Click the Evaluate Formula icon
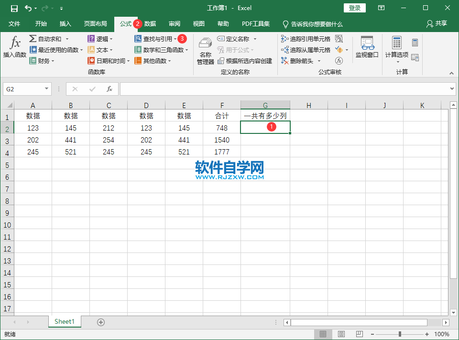This screenshot has width=459, height=340. [x=339, y=61]
